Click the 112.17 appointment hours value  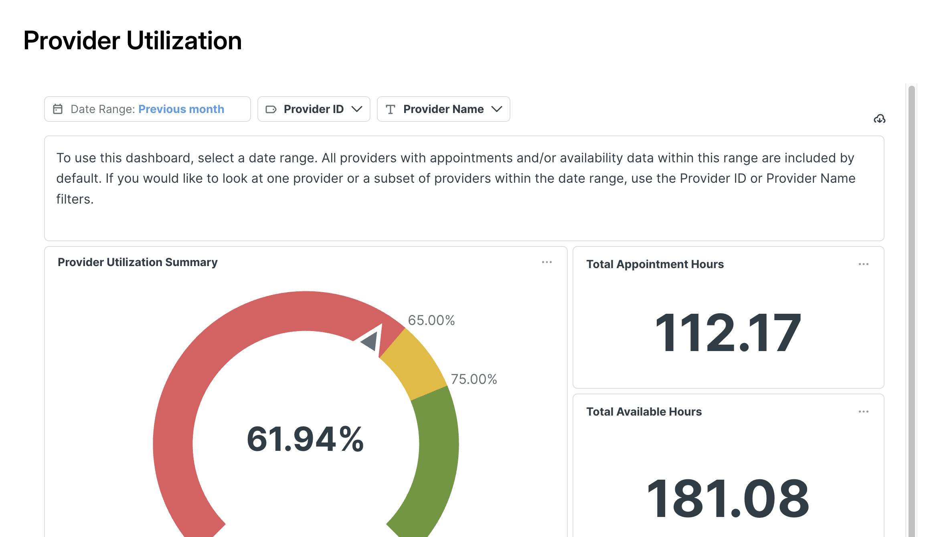pos(728,333)
